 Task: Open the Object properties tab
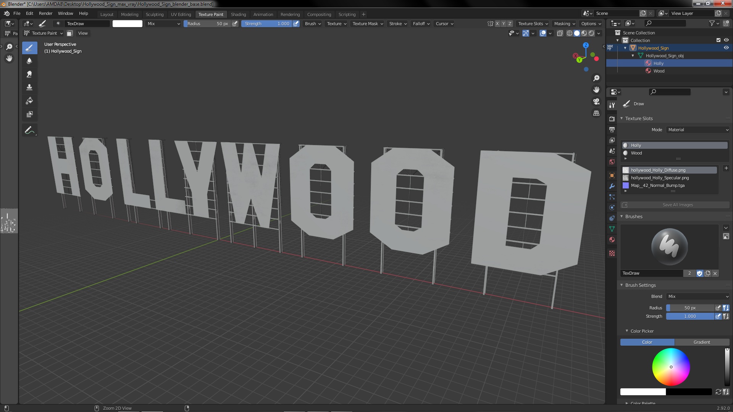612,175
